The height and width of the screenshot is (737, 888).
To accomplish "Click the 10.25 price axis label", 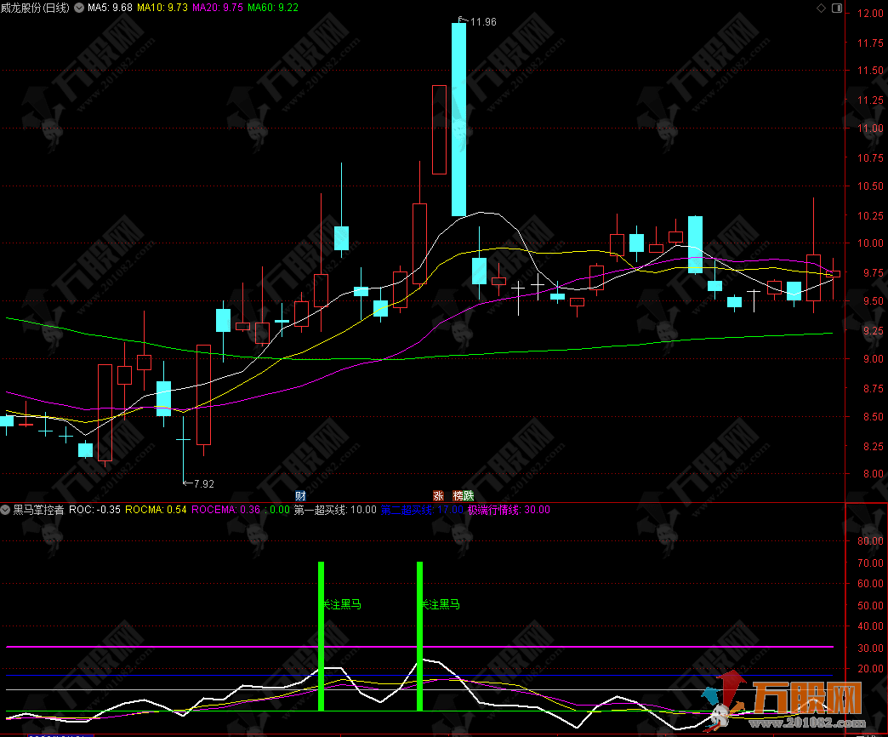I will [x=870, y=216].
